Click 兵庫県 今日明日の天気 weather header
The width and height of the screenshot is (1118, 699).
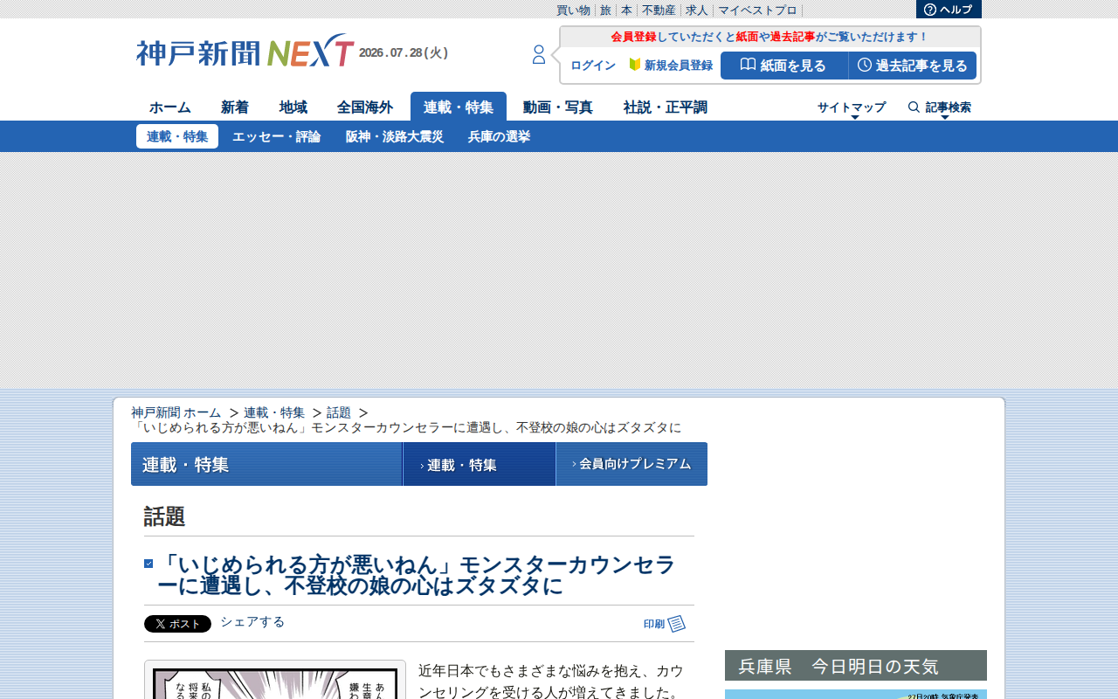tap(856, 666)
